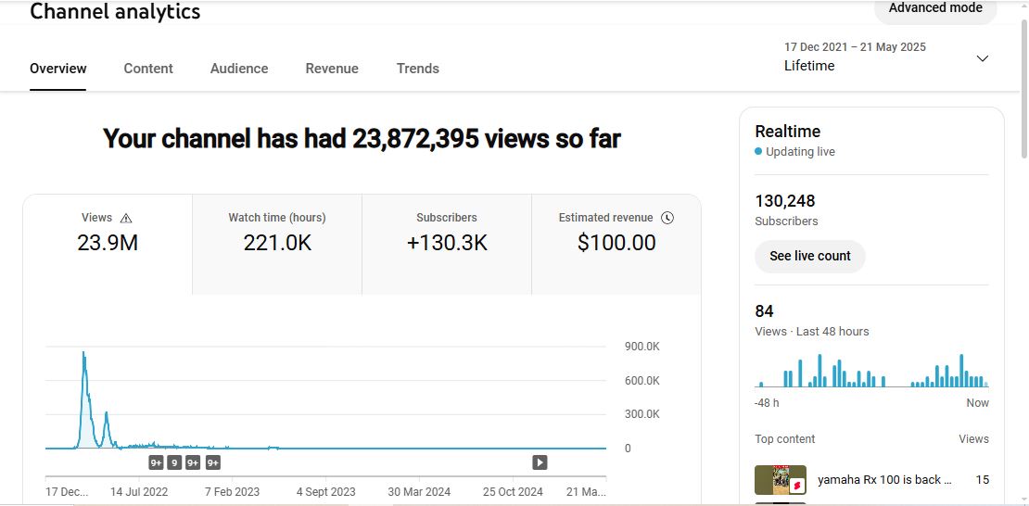This screenshot has height=506, width=1029.
Task: Click the Advanced mode button
Action: 934,9
